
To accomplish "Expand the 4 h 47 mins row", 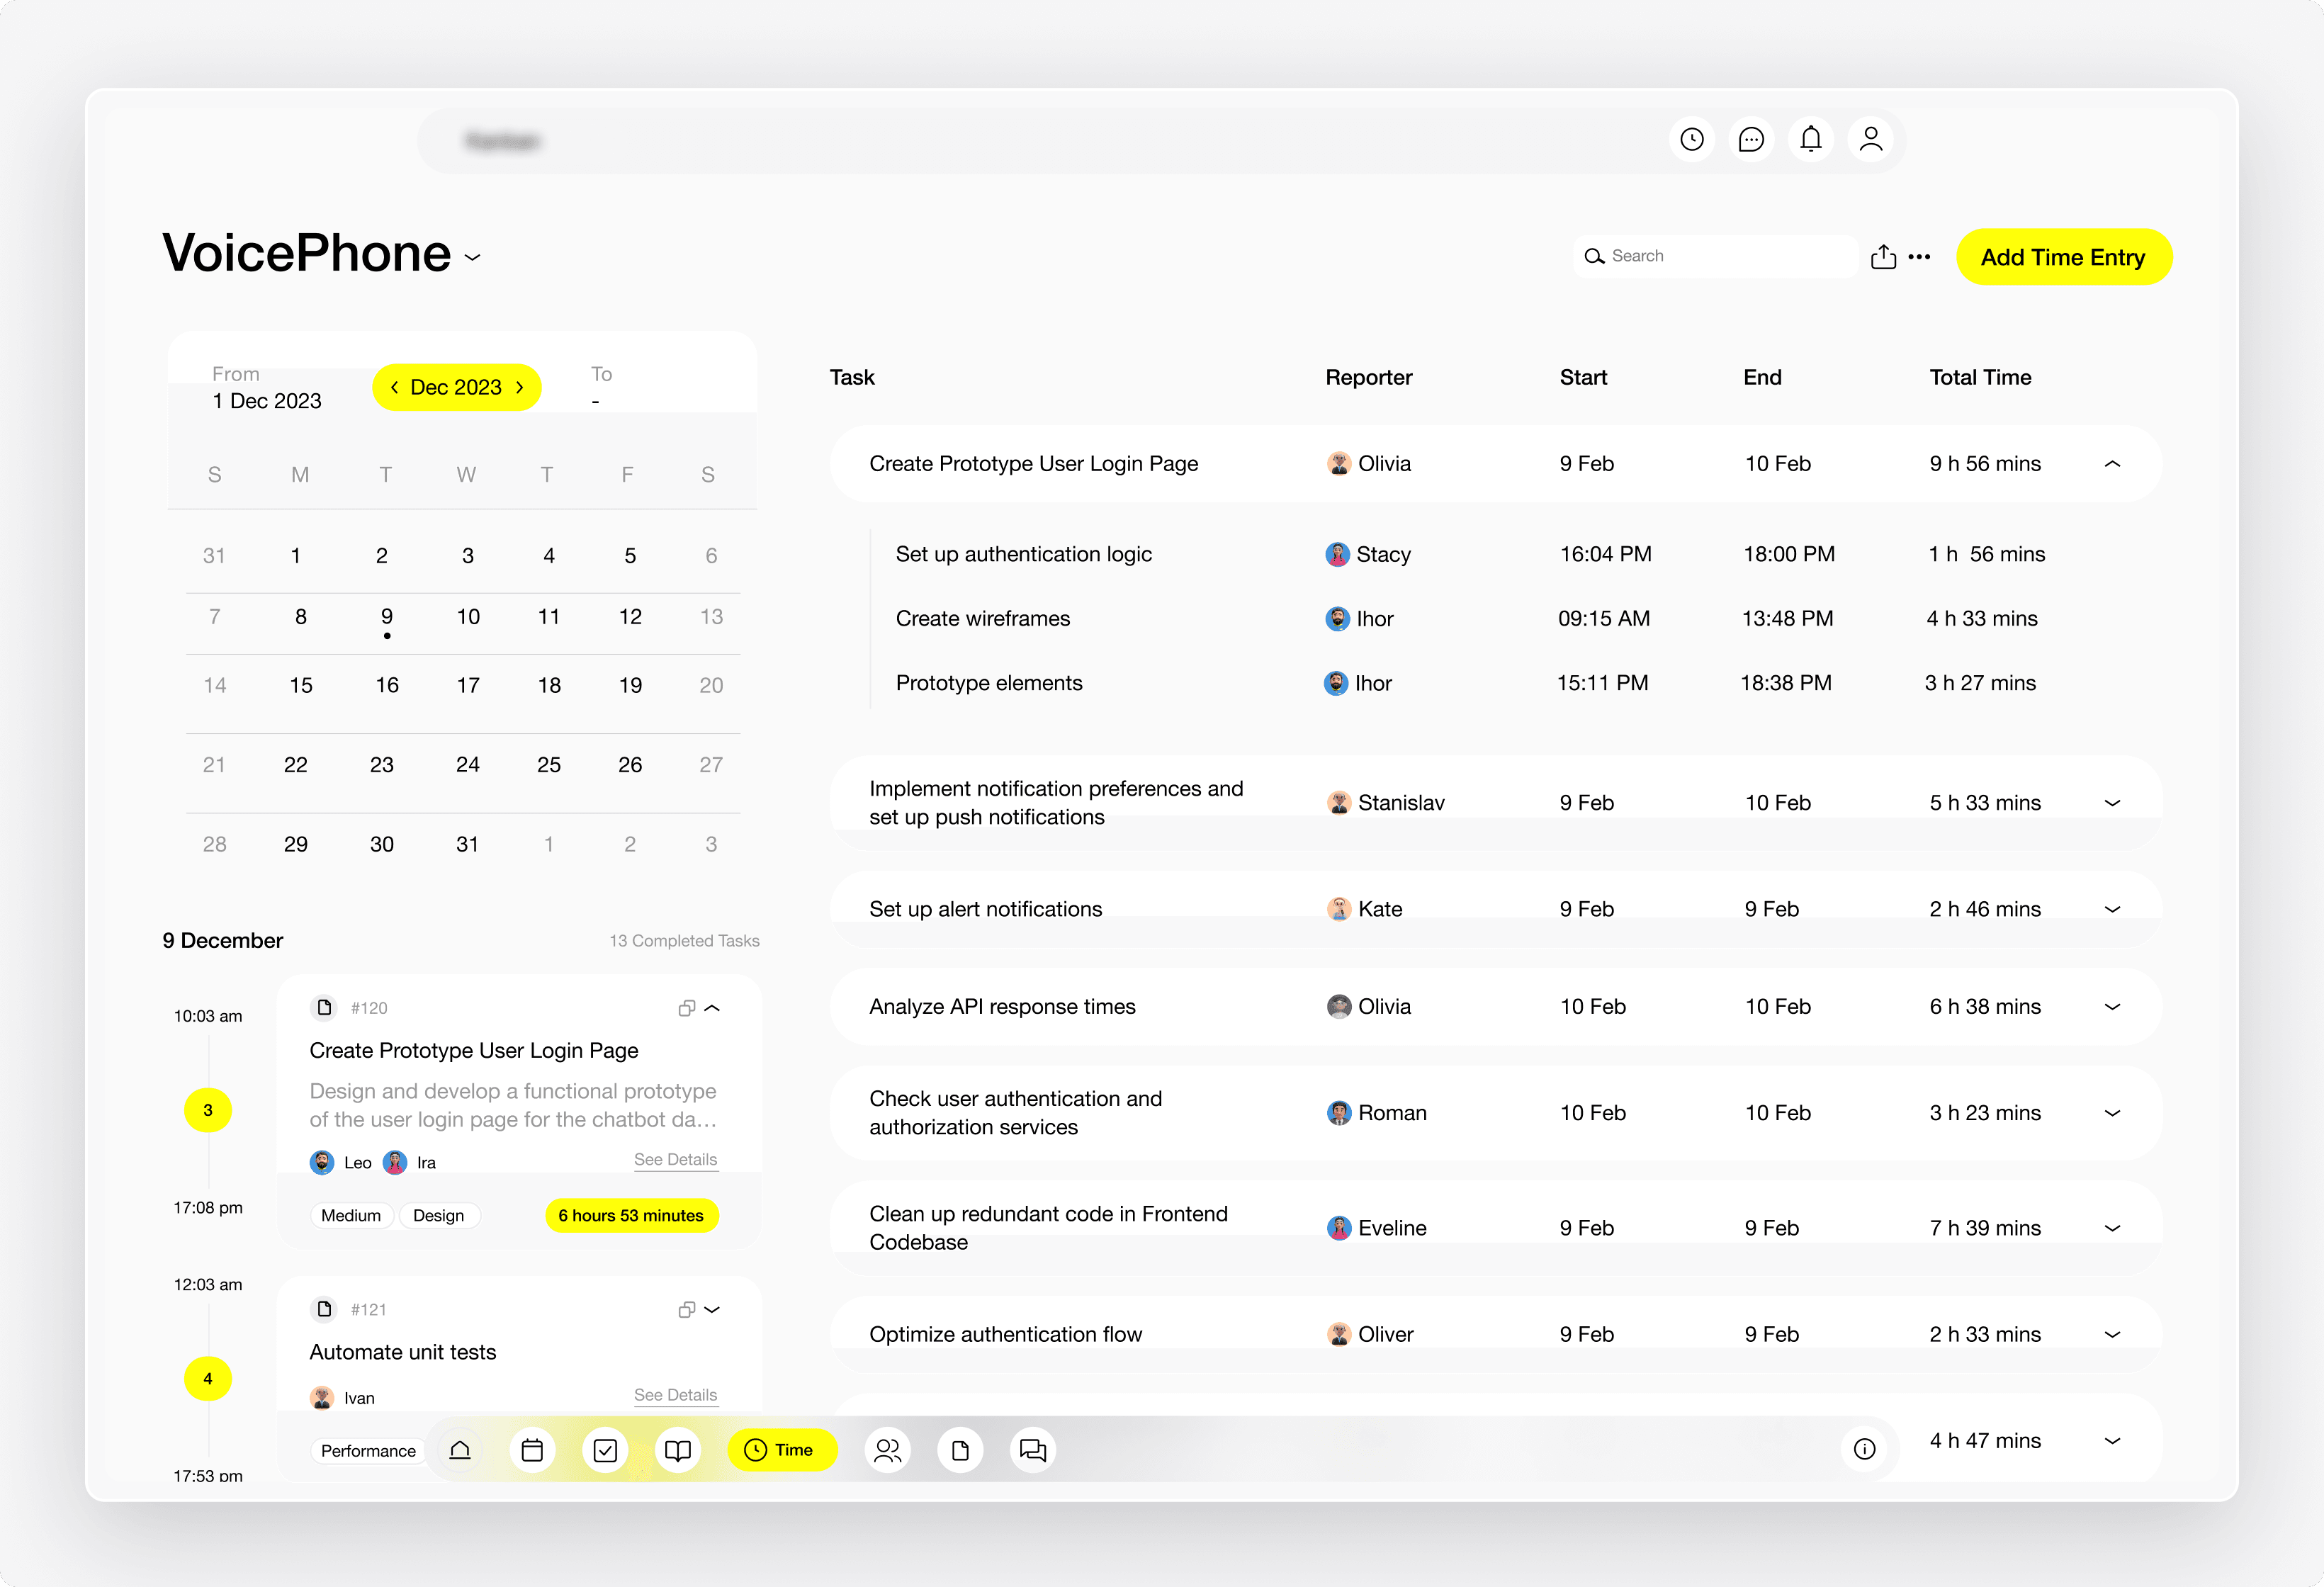I will (x=2112, y=1441).
